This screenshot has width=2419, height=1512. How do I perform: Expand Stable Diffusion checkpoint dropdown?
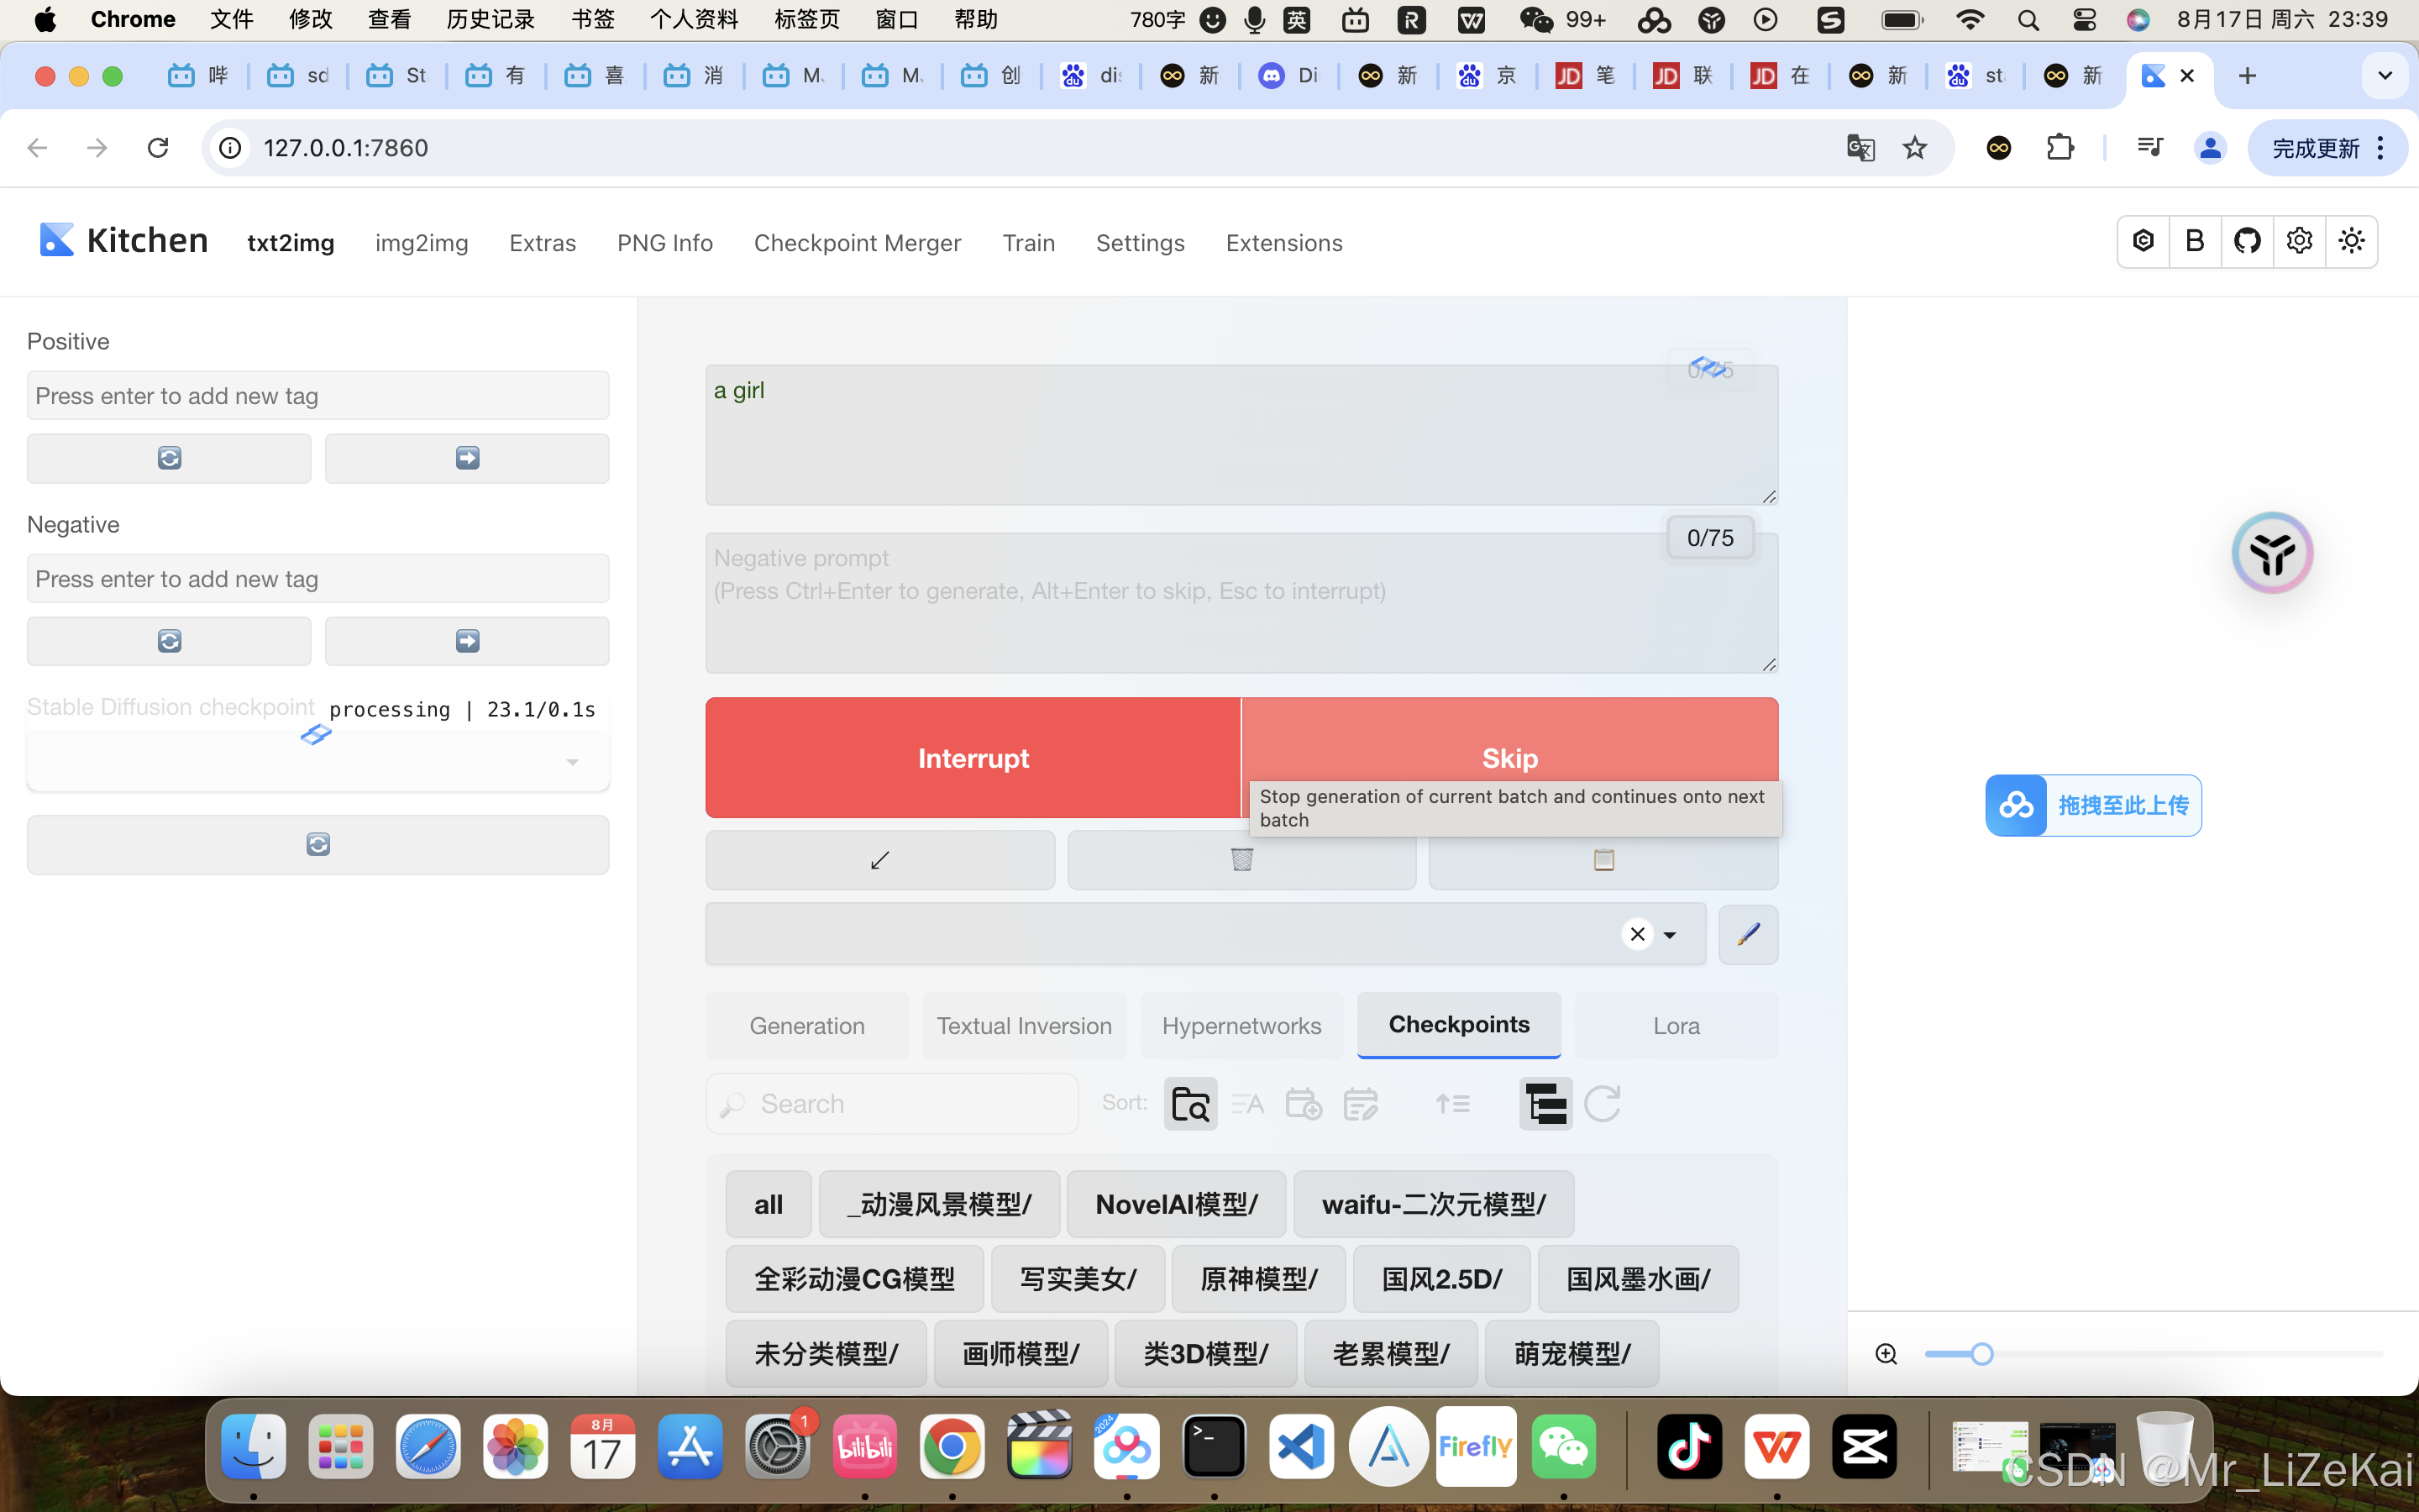point(572,762)
